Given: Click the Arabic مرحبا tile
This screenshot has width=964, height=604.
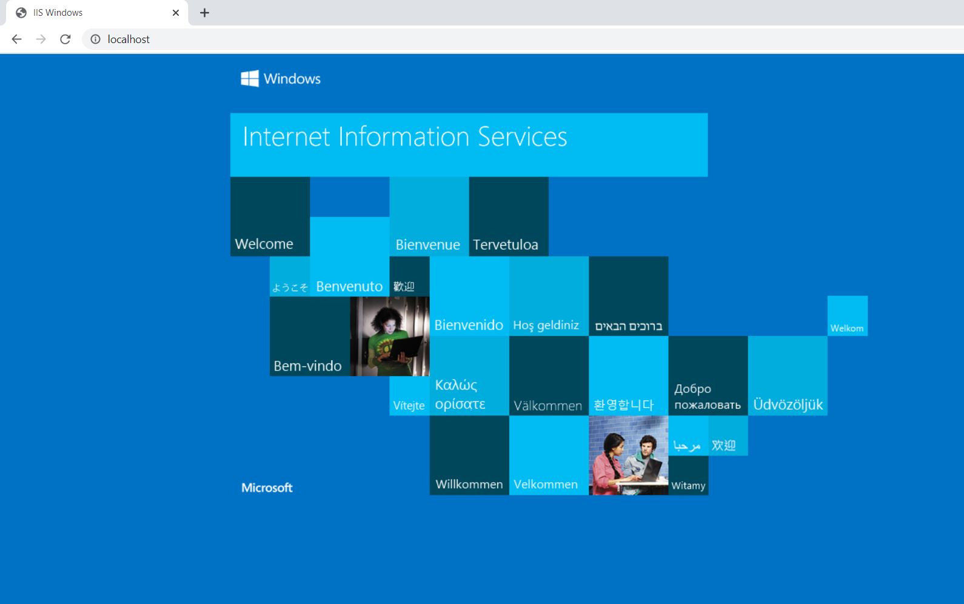Looking at the screenshot, I should 688,435.
